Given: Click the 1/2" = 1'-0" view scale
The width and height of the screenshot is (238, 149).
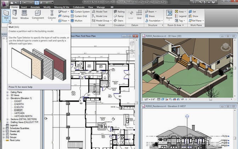Looking at the screenshot, I should click(150, 99).
